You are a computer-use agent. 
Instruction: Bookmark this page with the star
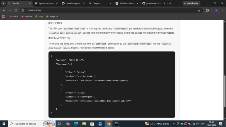coord(199,10)
